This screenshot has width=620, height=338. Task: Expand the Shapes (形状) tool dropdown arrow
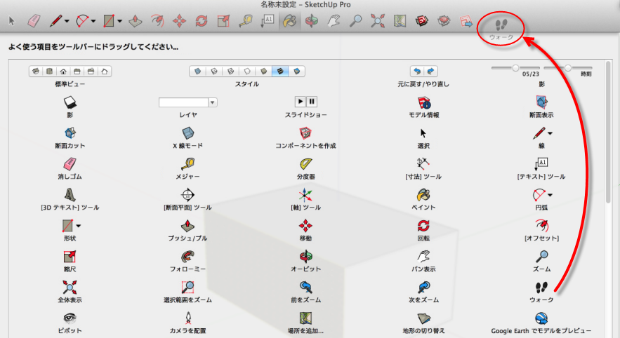pos(78,226)
